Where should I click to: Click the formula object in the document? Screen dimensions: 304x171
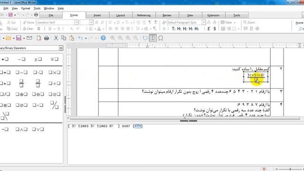pos(256,77)
